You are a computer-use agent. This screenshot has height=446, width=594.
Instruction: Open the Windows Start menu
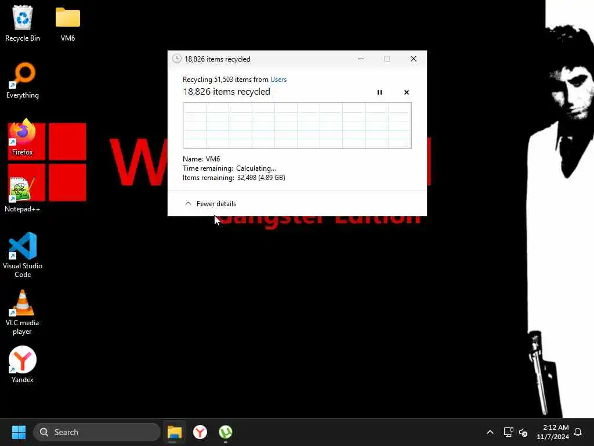point(19,432)
